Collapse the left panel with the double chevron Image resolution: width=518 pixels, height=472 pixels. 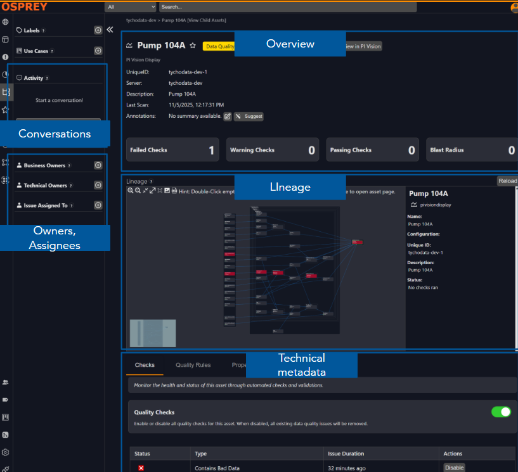click(x=109, y=29)
